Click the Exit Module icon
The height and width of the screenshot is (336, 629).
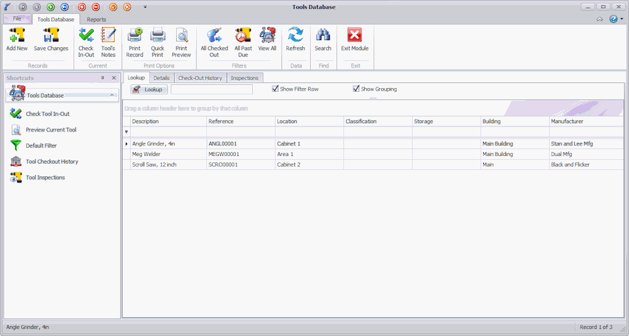pyautogui.click(x=355, y=40)
